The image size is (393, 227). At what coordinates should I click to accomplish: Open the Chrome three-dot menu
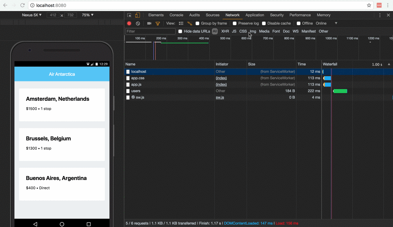[x=388, y=5]
